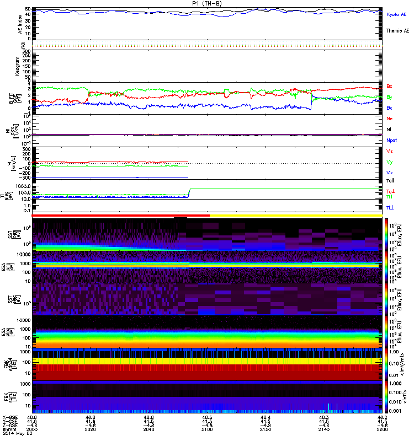Screen dimensions: 414x441
Task: Click the green Viy legend label
Action: pos(390,162)
